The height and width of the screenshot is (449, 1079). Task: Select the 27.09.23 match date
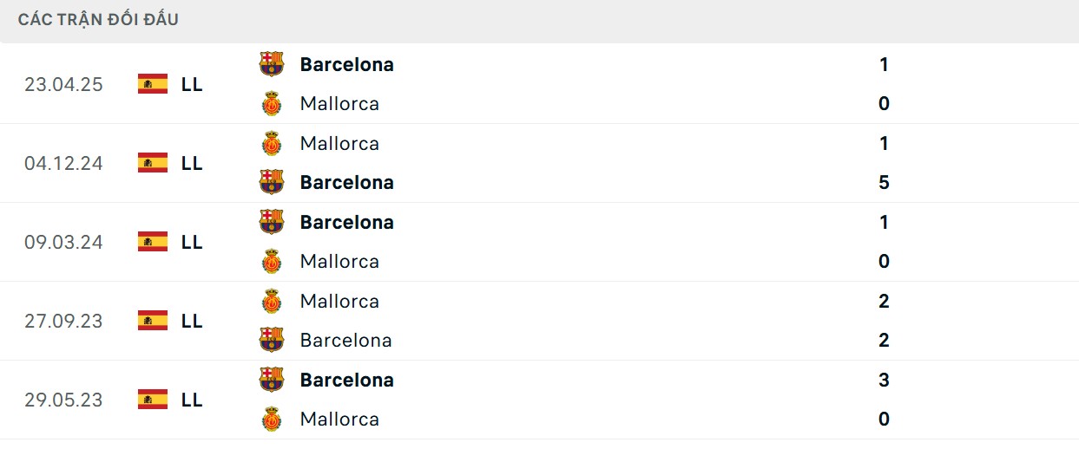63,321
